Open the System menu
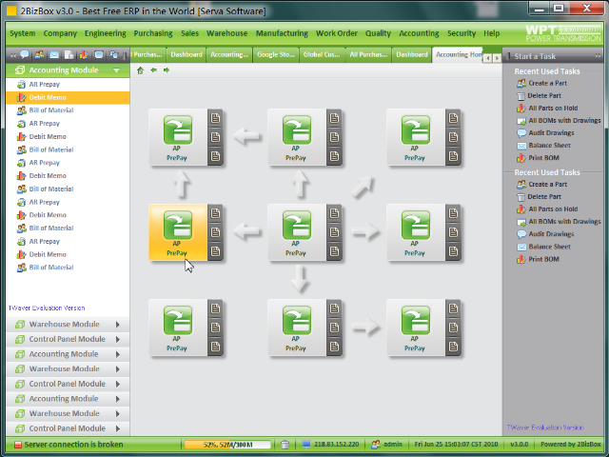609x457 pixels. point(23,33)
